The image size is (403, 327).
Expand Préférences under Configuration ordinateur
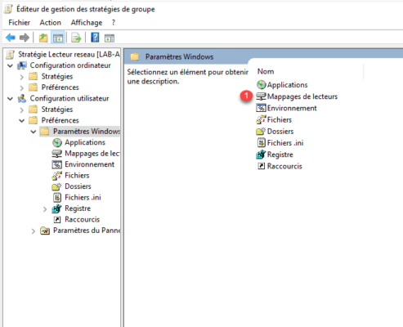point(22,87)
